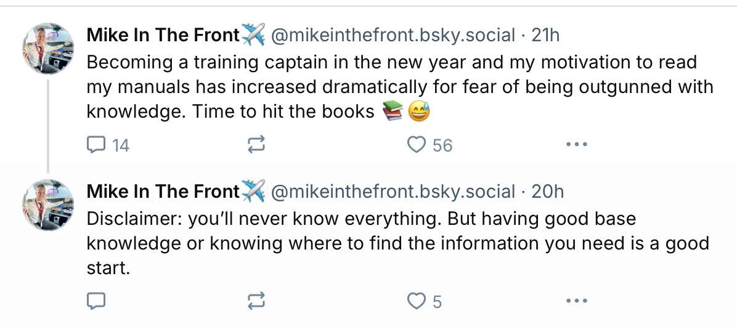Image resolution: width=737 pixels, height=329 pixels.
Task: Like the Disclaimer post with 5 likes
Action: (418, 301)
